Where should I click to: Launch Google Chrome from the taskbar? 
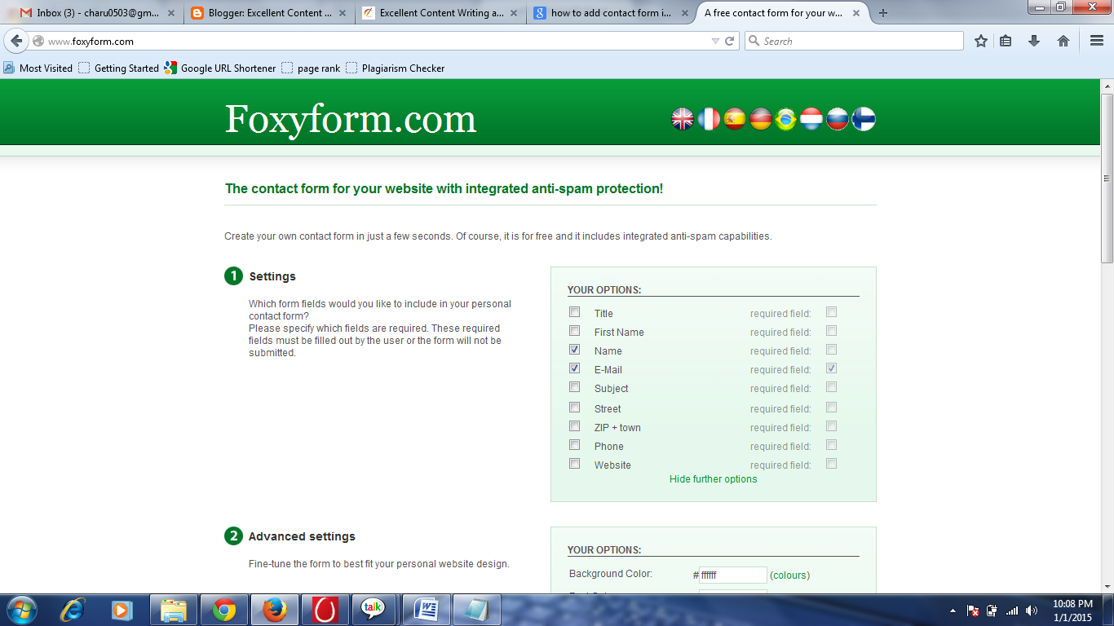click(224, 610)
